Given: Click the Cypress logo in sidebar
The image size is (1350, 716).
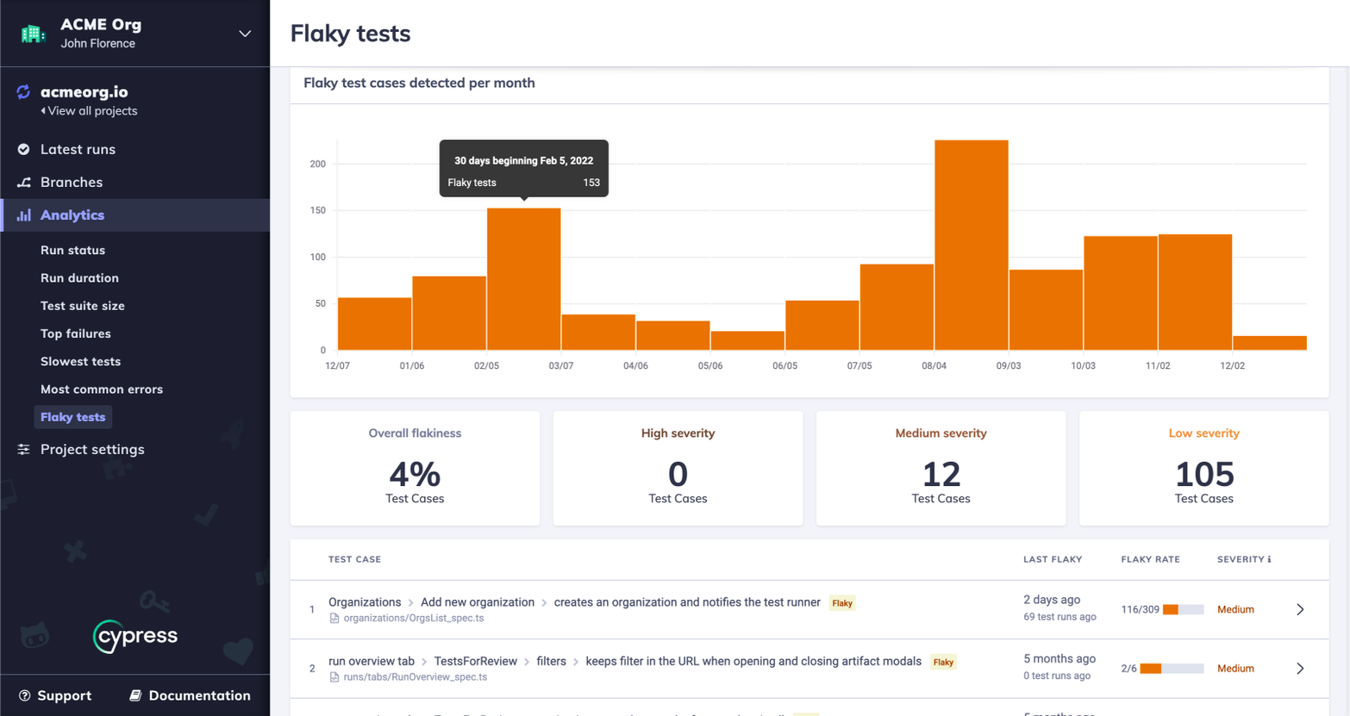Looking at the screenshot, I should click(135, 637).
